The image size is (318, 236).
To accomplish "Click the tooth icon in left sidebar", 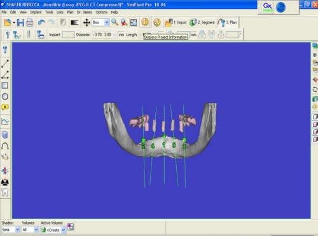I will point(5,192).
